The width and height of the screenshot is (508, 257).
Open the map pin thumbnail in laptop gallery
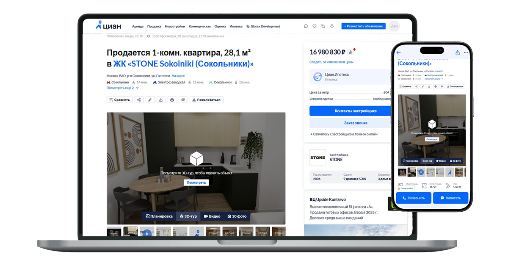pos(196,232)
